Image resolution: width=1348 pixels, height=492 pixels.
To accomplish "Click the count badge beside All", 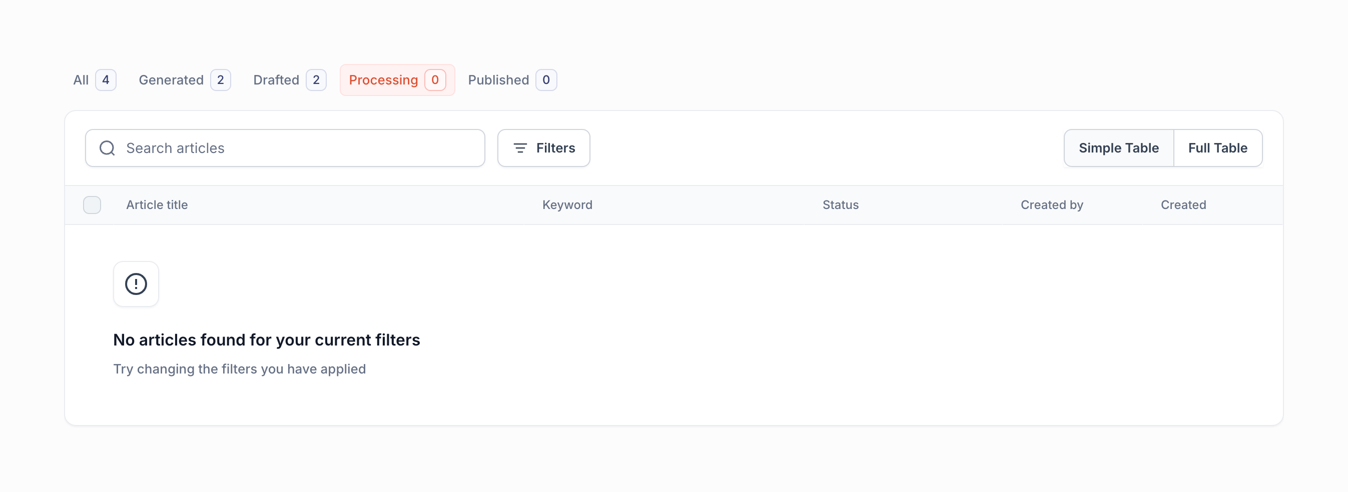I will 106,80.
